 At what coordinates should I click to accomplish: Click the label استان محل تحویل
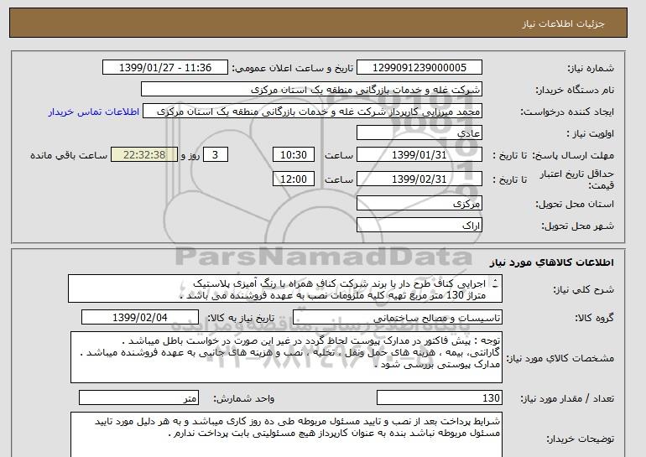pyautogui.click(x=575, y=205)
